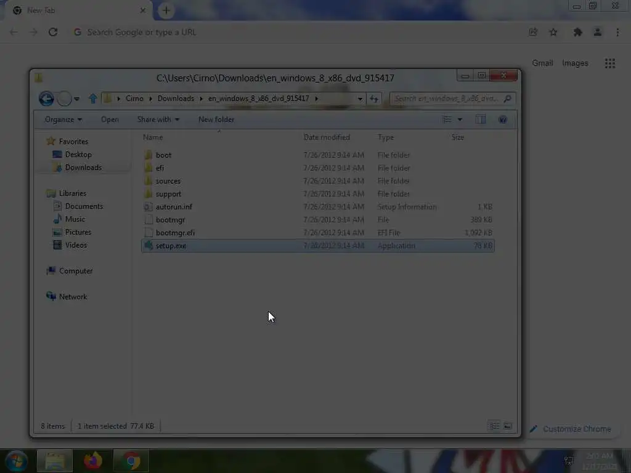Click the Explorer Back arrow button

point(46,99)
